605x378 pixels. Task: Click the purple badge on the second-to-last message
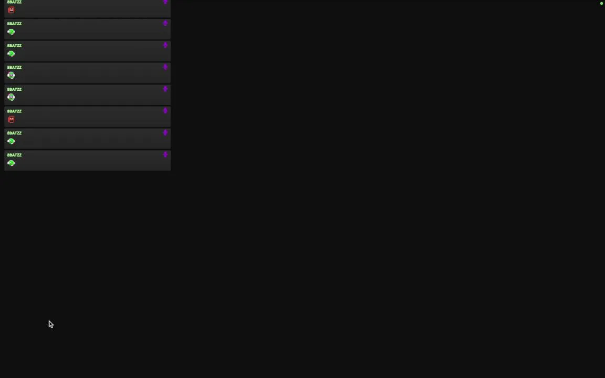tap(165, 133)
